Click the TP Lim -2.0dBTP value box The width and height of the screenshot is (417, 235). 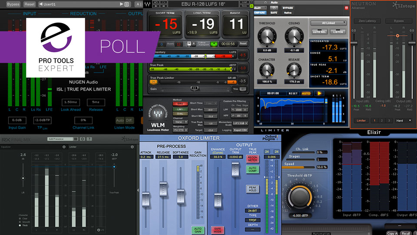42,120
